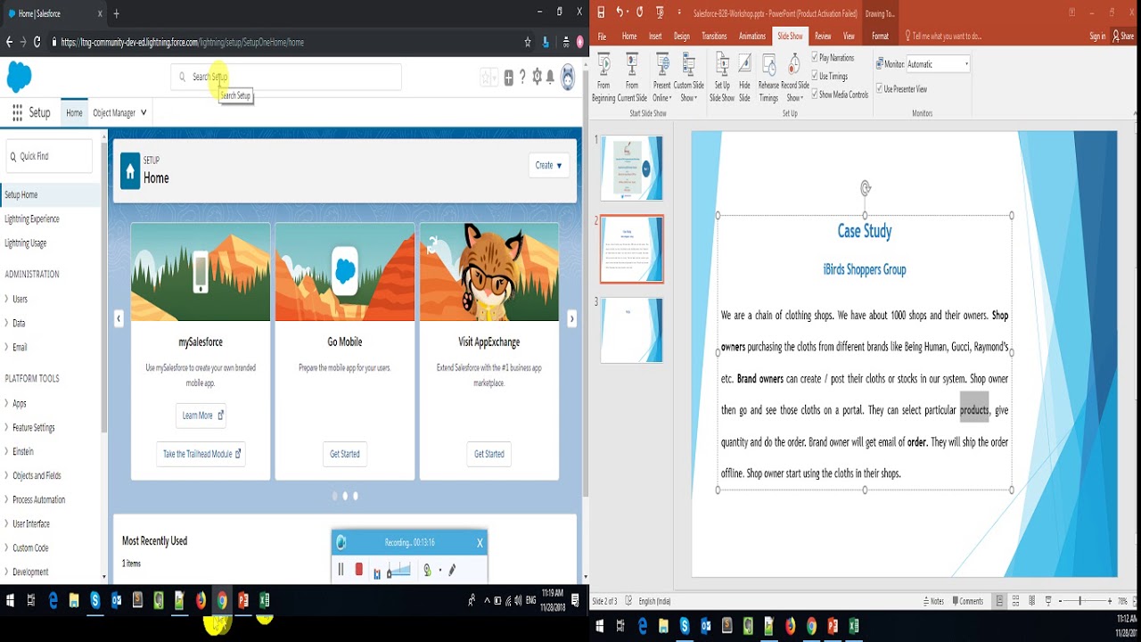Click Get Started on Visit AppExchange card
The width and height of the screenshot is (1141, 642).
coord(489,454)
